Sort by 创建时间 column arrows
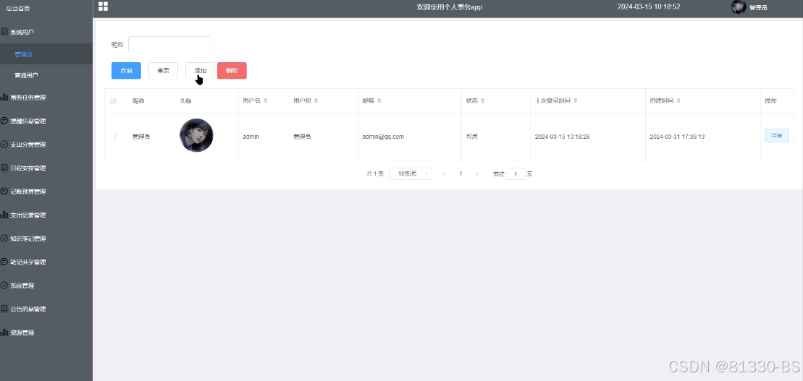 click(x=678, y=100)
